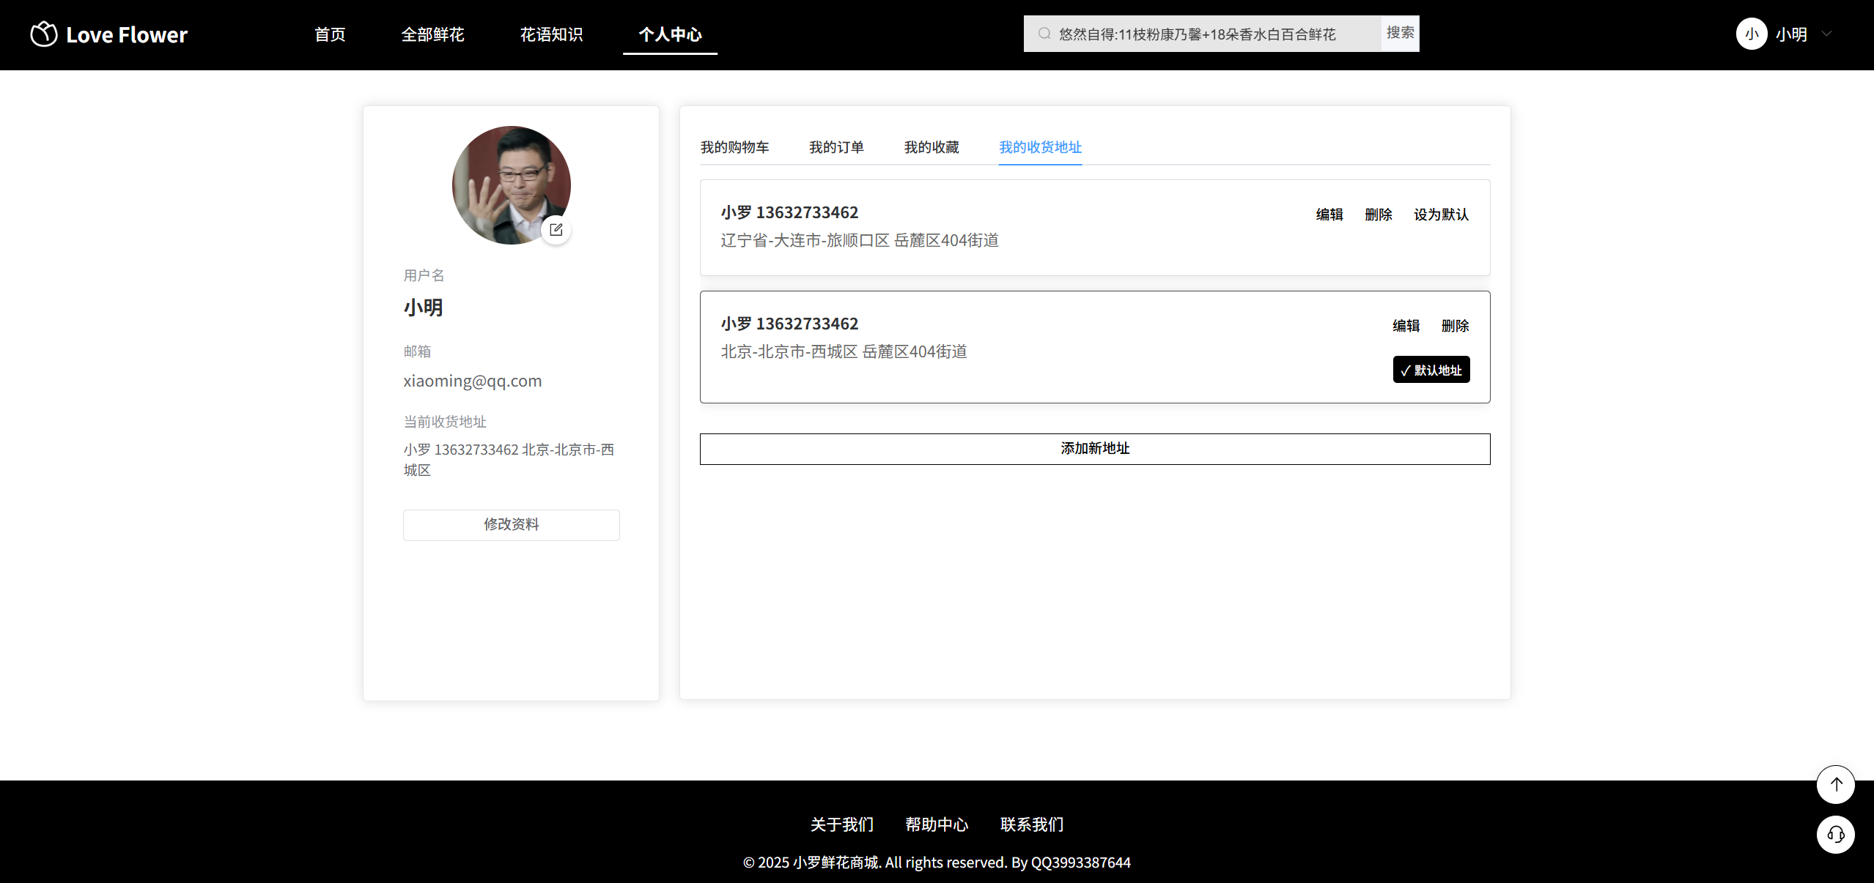
Task: Click the round user avatar in header
Action: 1751,34
